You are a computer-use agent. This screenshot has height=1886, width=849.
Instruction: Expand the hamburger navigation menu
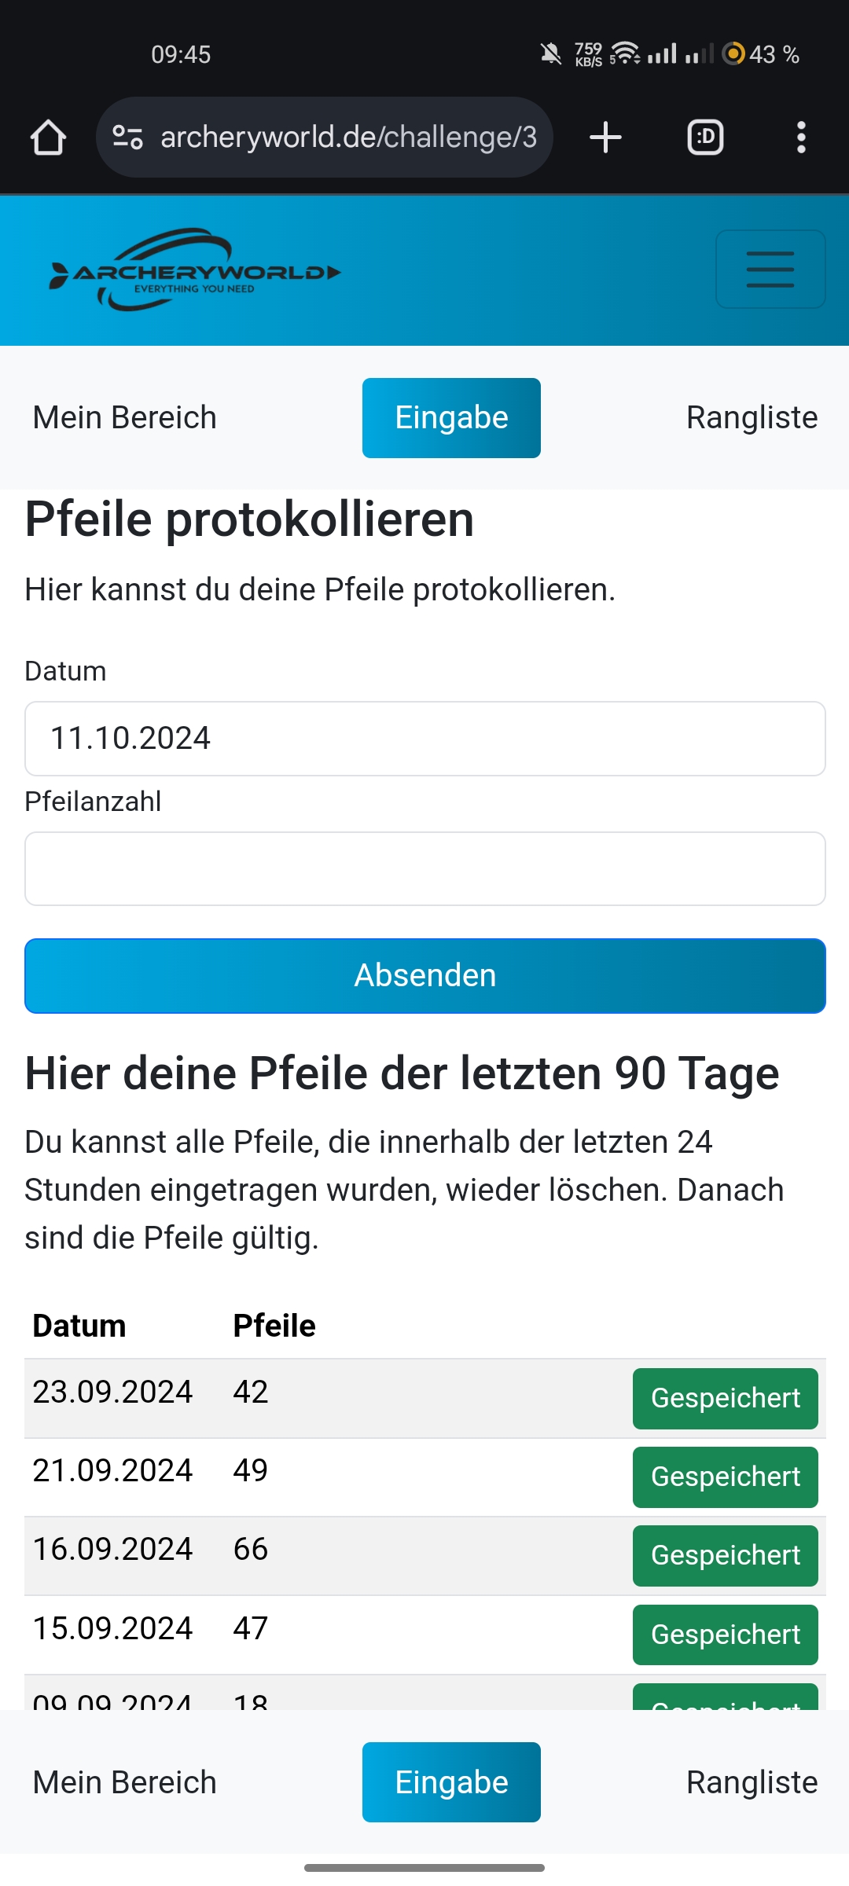click(770, 270)
